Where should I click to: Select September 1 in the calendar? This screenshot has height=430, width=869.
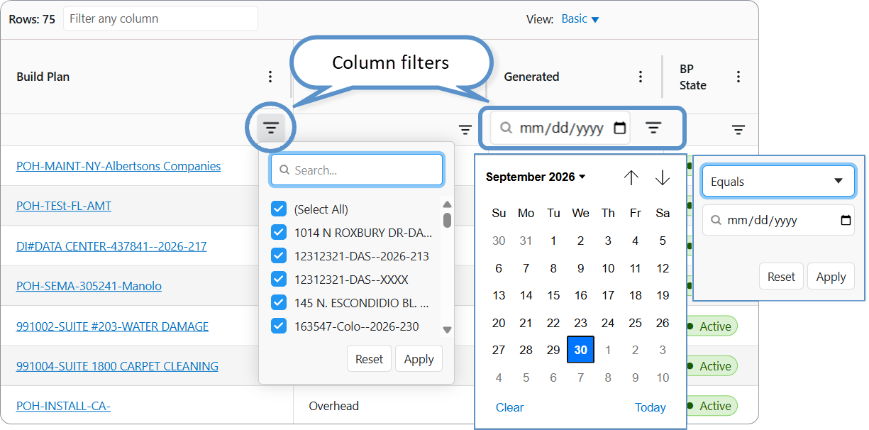coord(553,241)
